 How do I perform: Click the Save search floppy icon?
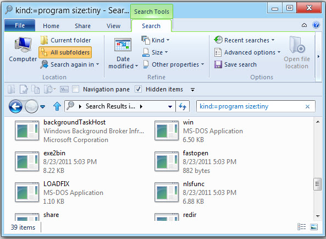[218, 64]
